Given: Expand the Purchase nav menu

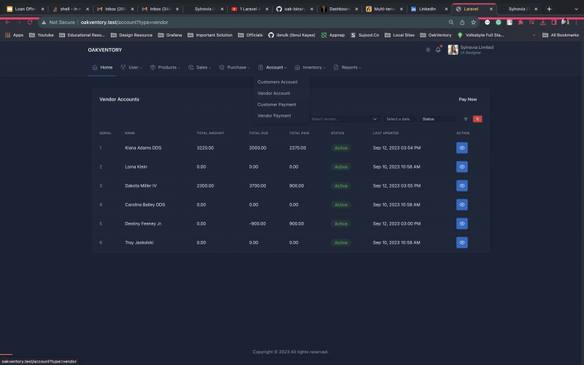Looking at the screenshot, I should 234,67.
